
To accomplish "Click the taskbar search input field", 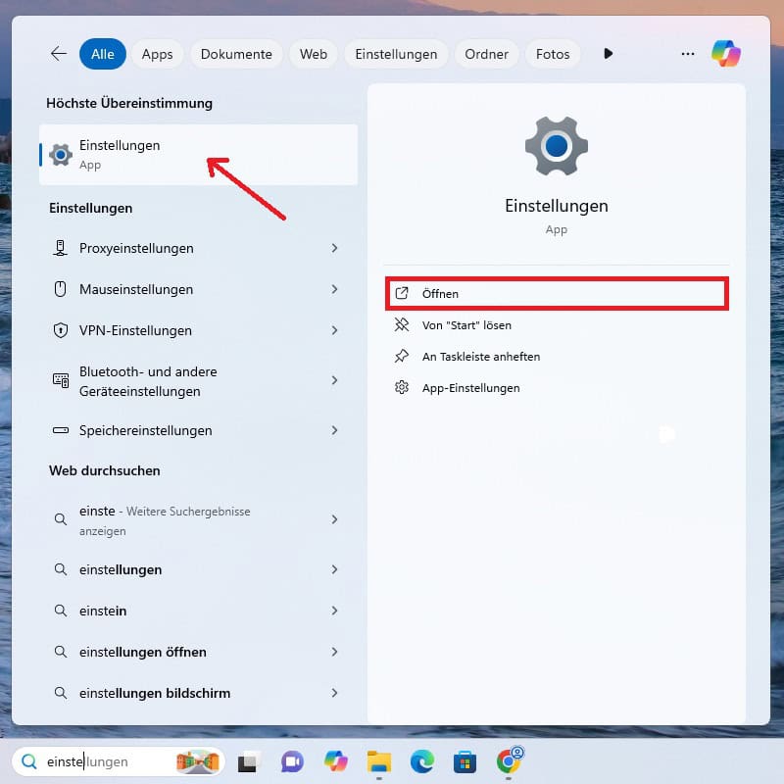I will (108, 761).
